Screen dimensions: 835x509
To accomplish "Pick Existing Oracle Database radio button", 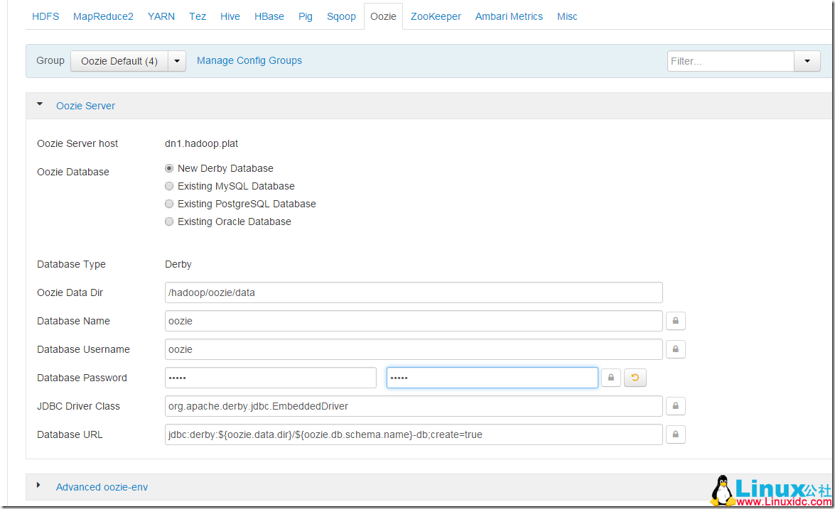I will (x=169, y=222).
